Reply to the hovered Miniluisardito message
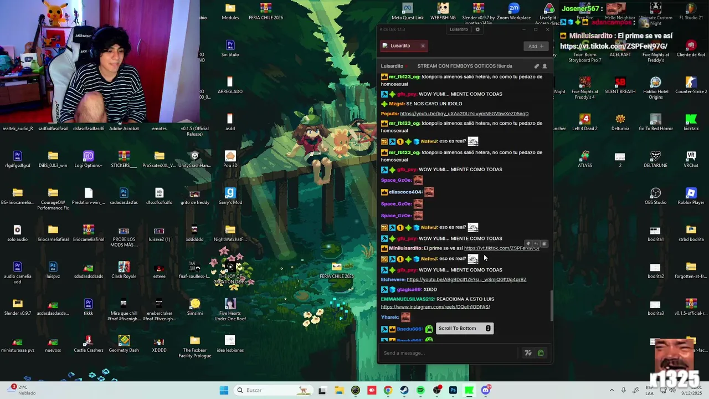709x399 pixels. tap(536, 244)
